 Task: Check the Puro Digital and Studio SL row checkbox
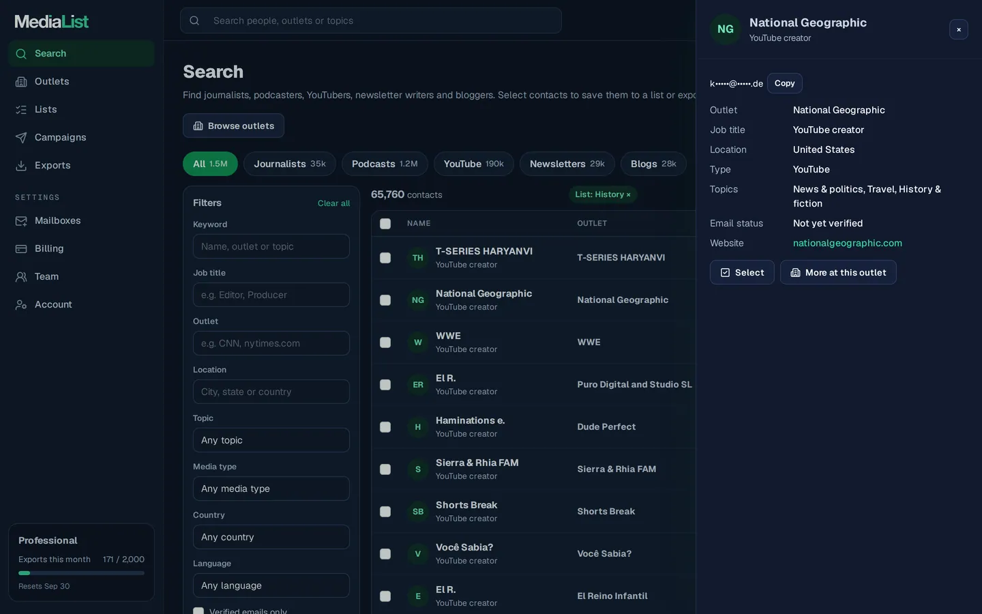click(x=385, y=385)
